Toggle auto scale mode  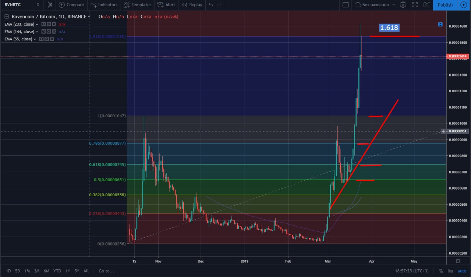pyautogui.click(x=462, y=271)
